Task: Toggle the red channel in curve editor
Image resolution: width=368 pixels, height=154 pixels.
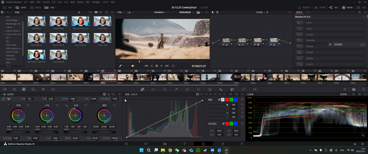Action: point(227,99)
